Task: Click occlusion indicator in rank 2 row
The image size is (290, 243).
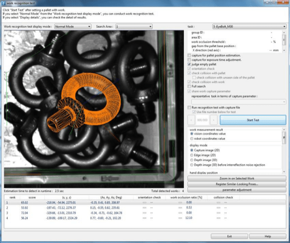Action: pyautogui.click(x=180, y=208)
